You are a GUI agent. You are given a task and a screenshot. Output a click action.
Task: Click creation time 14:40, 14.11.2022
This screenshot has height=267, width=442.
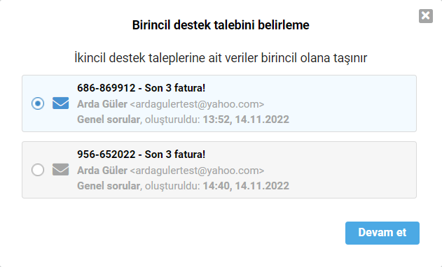(246, 186)
